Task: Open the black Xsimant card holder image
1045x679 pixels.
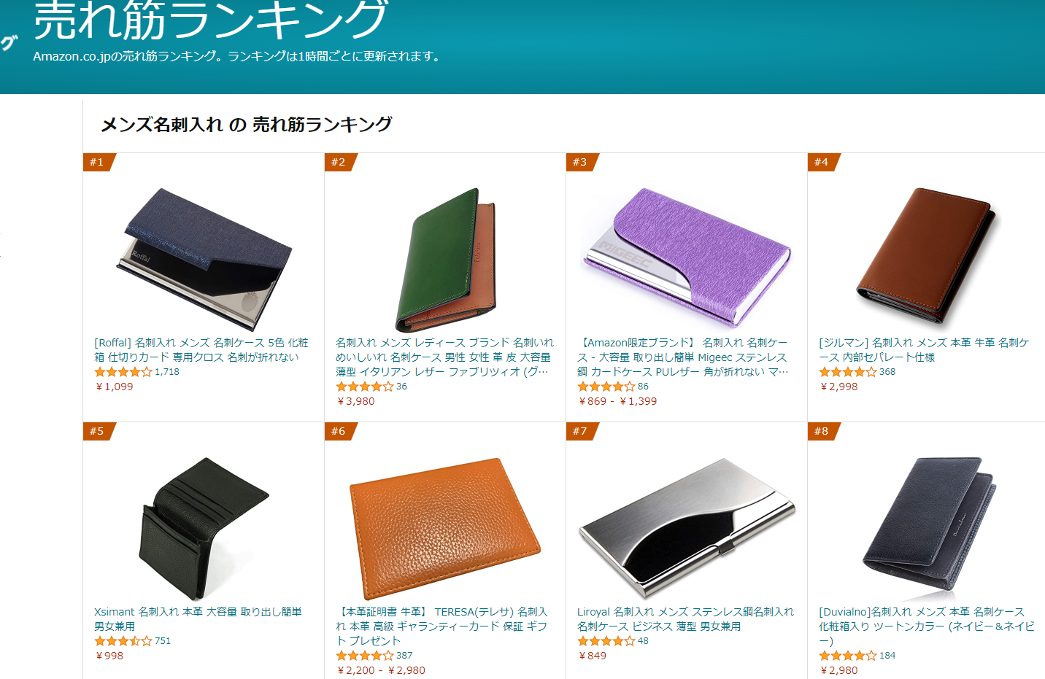Action: 204,527
